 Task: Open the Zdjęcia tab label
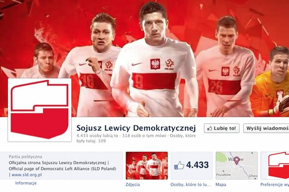[x=133, y=185]
